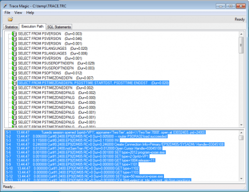The image size is (249, 192).
Task: Click database icon of PSVERSION Dur=0.003 row
Action: pos(14,34)
